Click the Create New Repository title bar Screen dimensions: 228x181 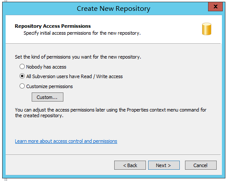[x=113, y=8]
